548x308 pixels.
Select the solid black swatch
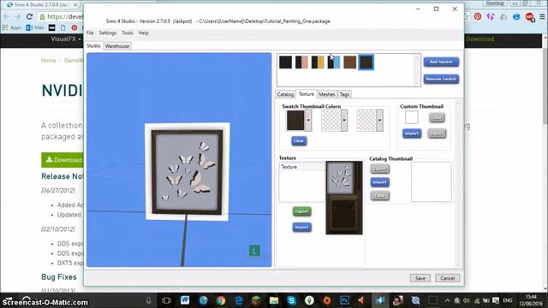(285, 62)
